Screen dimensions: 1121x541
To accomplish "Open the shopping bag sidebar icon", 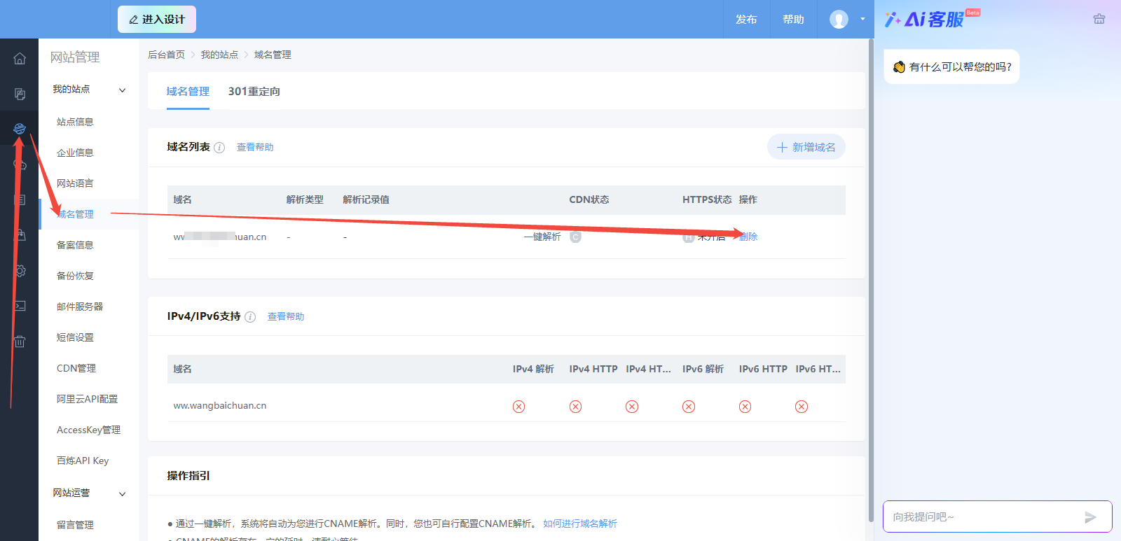I will [20, 235].
